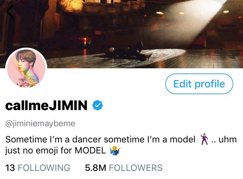
Task: Click the flower bouquet in the avatar
Action: (x=28, y=82)
